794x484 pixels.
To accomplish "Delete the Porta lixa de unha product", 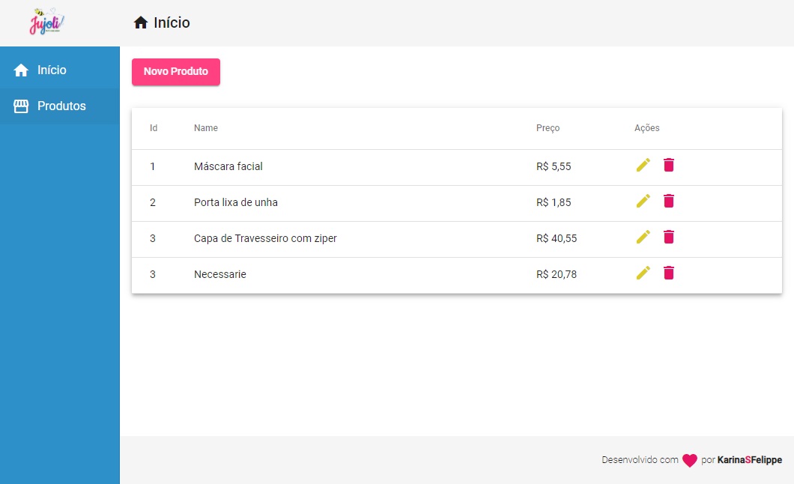I will [668, 201].
